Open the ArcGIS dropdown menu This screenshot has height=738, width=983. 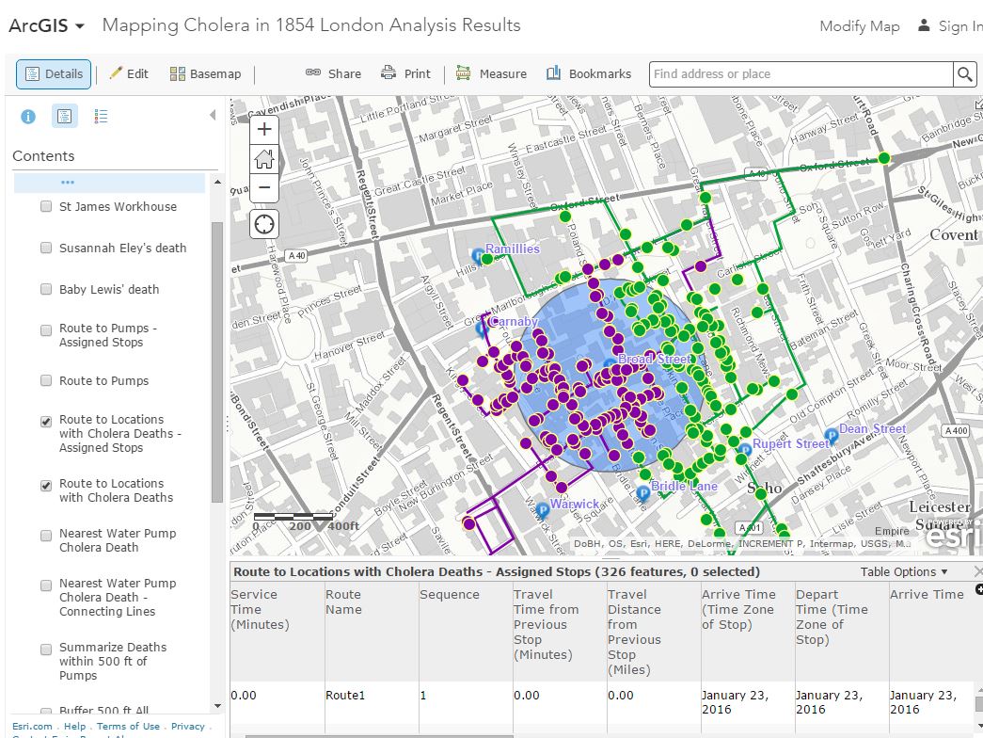click(x=46, y=25)
